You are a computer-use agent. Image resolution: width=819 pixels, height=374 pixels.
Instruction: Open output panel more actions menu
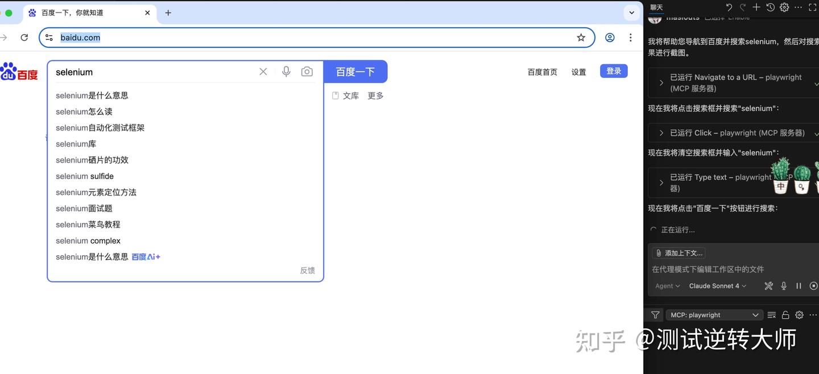813,315
